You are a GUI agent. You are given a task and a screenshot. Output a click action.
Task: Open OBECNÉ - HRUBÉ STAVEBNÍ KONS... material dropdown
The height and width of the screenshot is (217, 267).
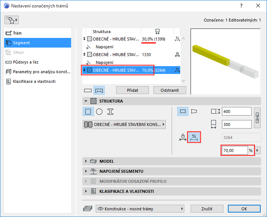(124, 124)
